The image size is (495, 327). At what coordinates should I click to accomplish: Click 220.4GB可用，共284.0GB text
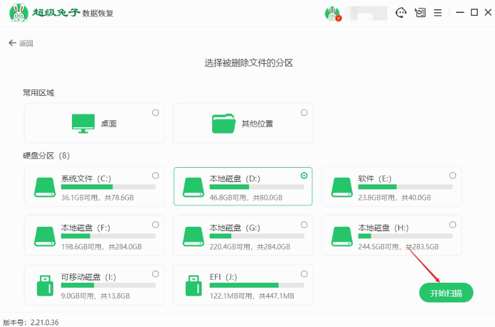click(x=250, y=247)
